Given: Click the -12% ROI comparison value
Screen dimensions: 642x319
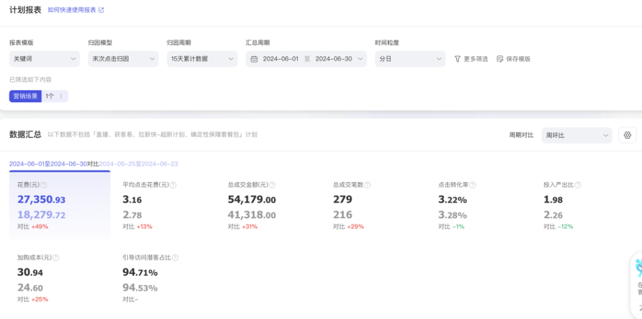Looking at the screenshot, I should (x=565, y=226).
